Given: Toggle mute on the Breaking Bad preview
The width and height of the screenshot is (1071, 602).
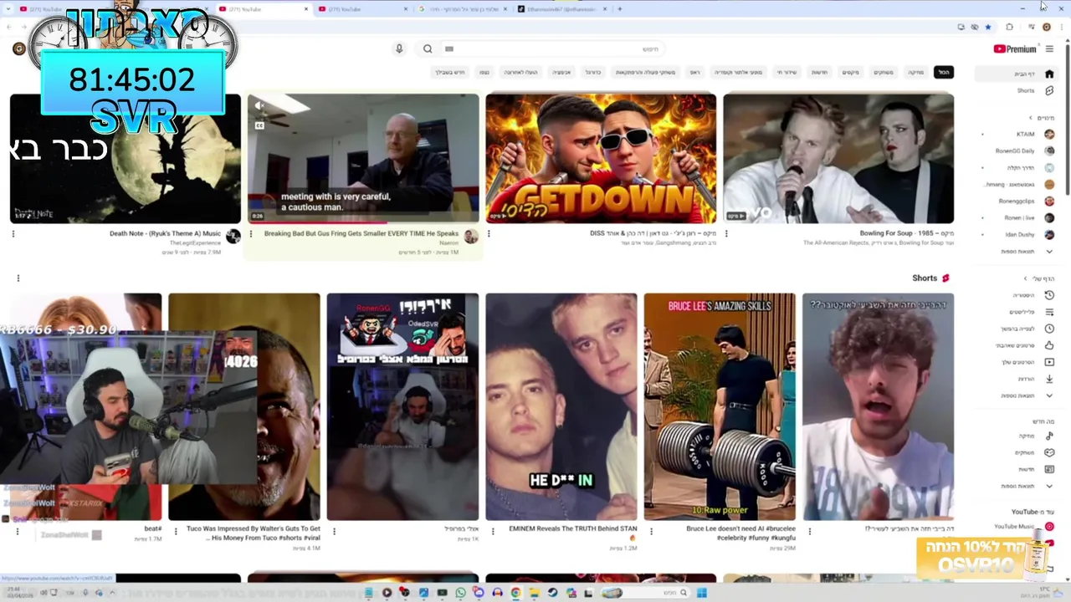Looking at the screenshot, I should point(259,105).
